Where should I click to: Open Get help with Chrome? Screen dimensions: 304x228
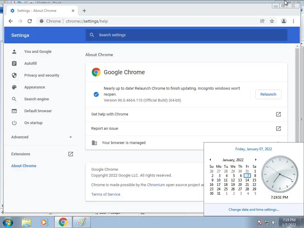coord(186,114)
